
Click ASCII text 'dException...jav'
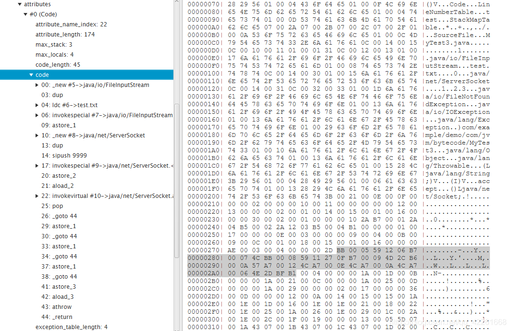(x=457, y=104)
